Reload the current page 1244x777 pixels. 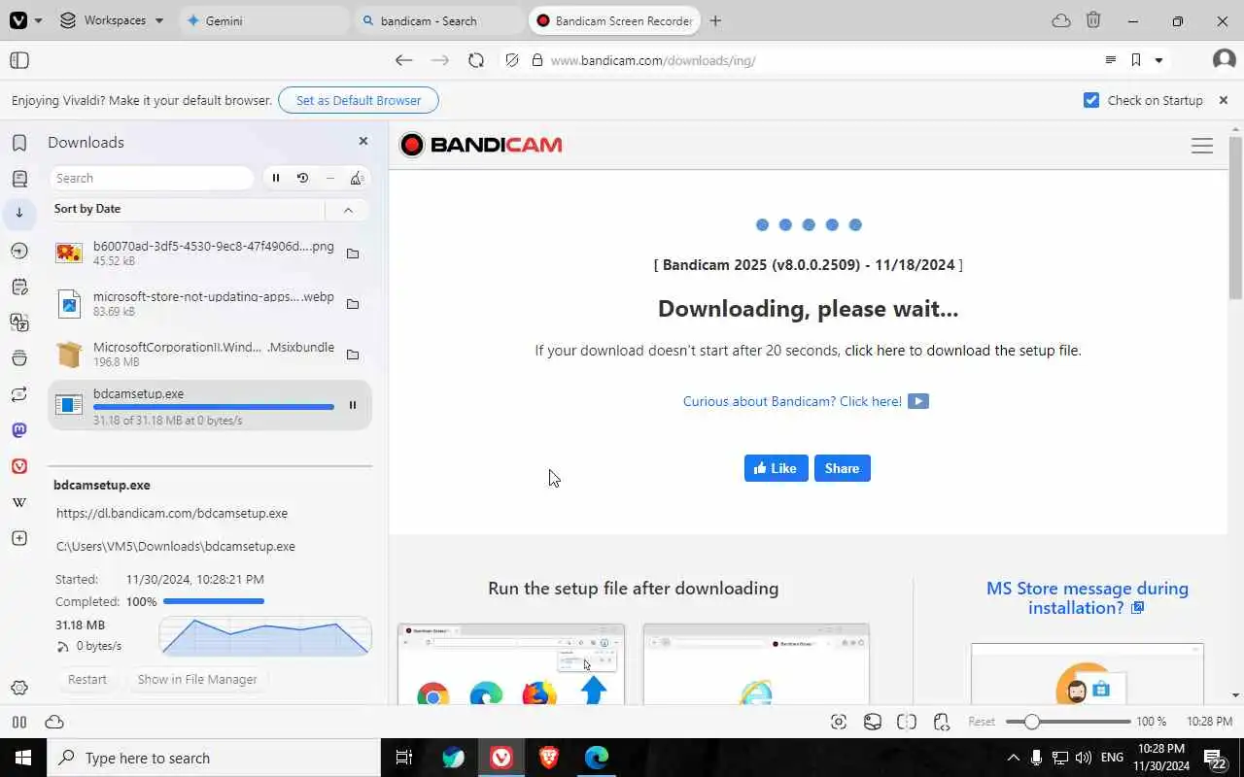coord(476,60)
